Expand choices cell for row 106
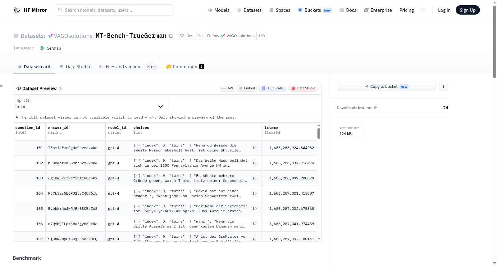This screenshot has width=497, height=266. [x=255, y=224]
